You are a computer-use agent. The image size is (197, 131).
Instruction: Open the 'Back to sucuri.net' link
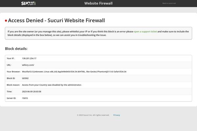(x=169, y=3)
